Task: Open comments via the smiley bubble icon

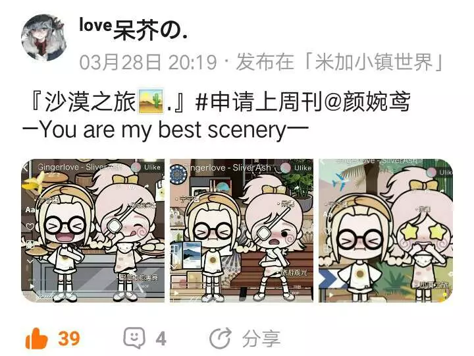Action: [134, 338]
